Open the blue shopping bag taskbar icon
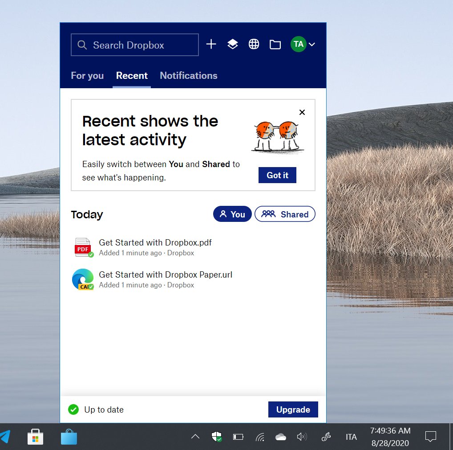 (x=69, y=437)
